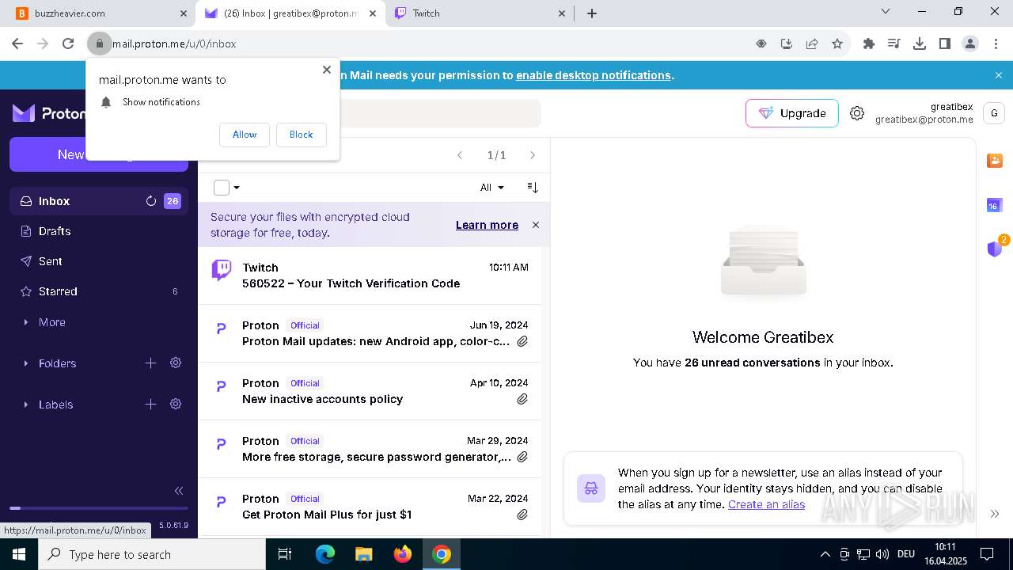The width and height of the screenshot is (1013, 570).
Task: Open the Twitch Verification Code email
Action: (x=370, y=275)
